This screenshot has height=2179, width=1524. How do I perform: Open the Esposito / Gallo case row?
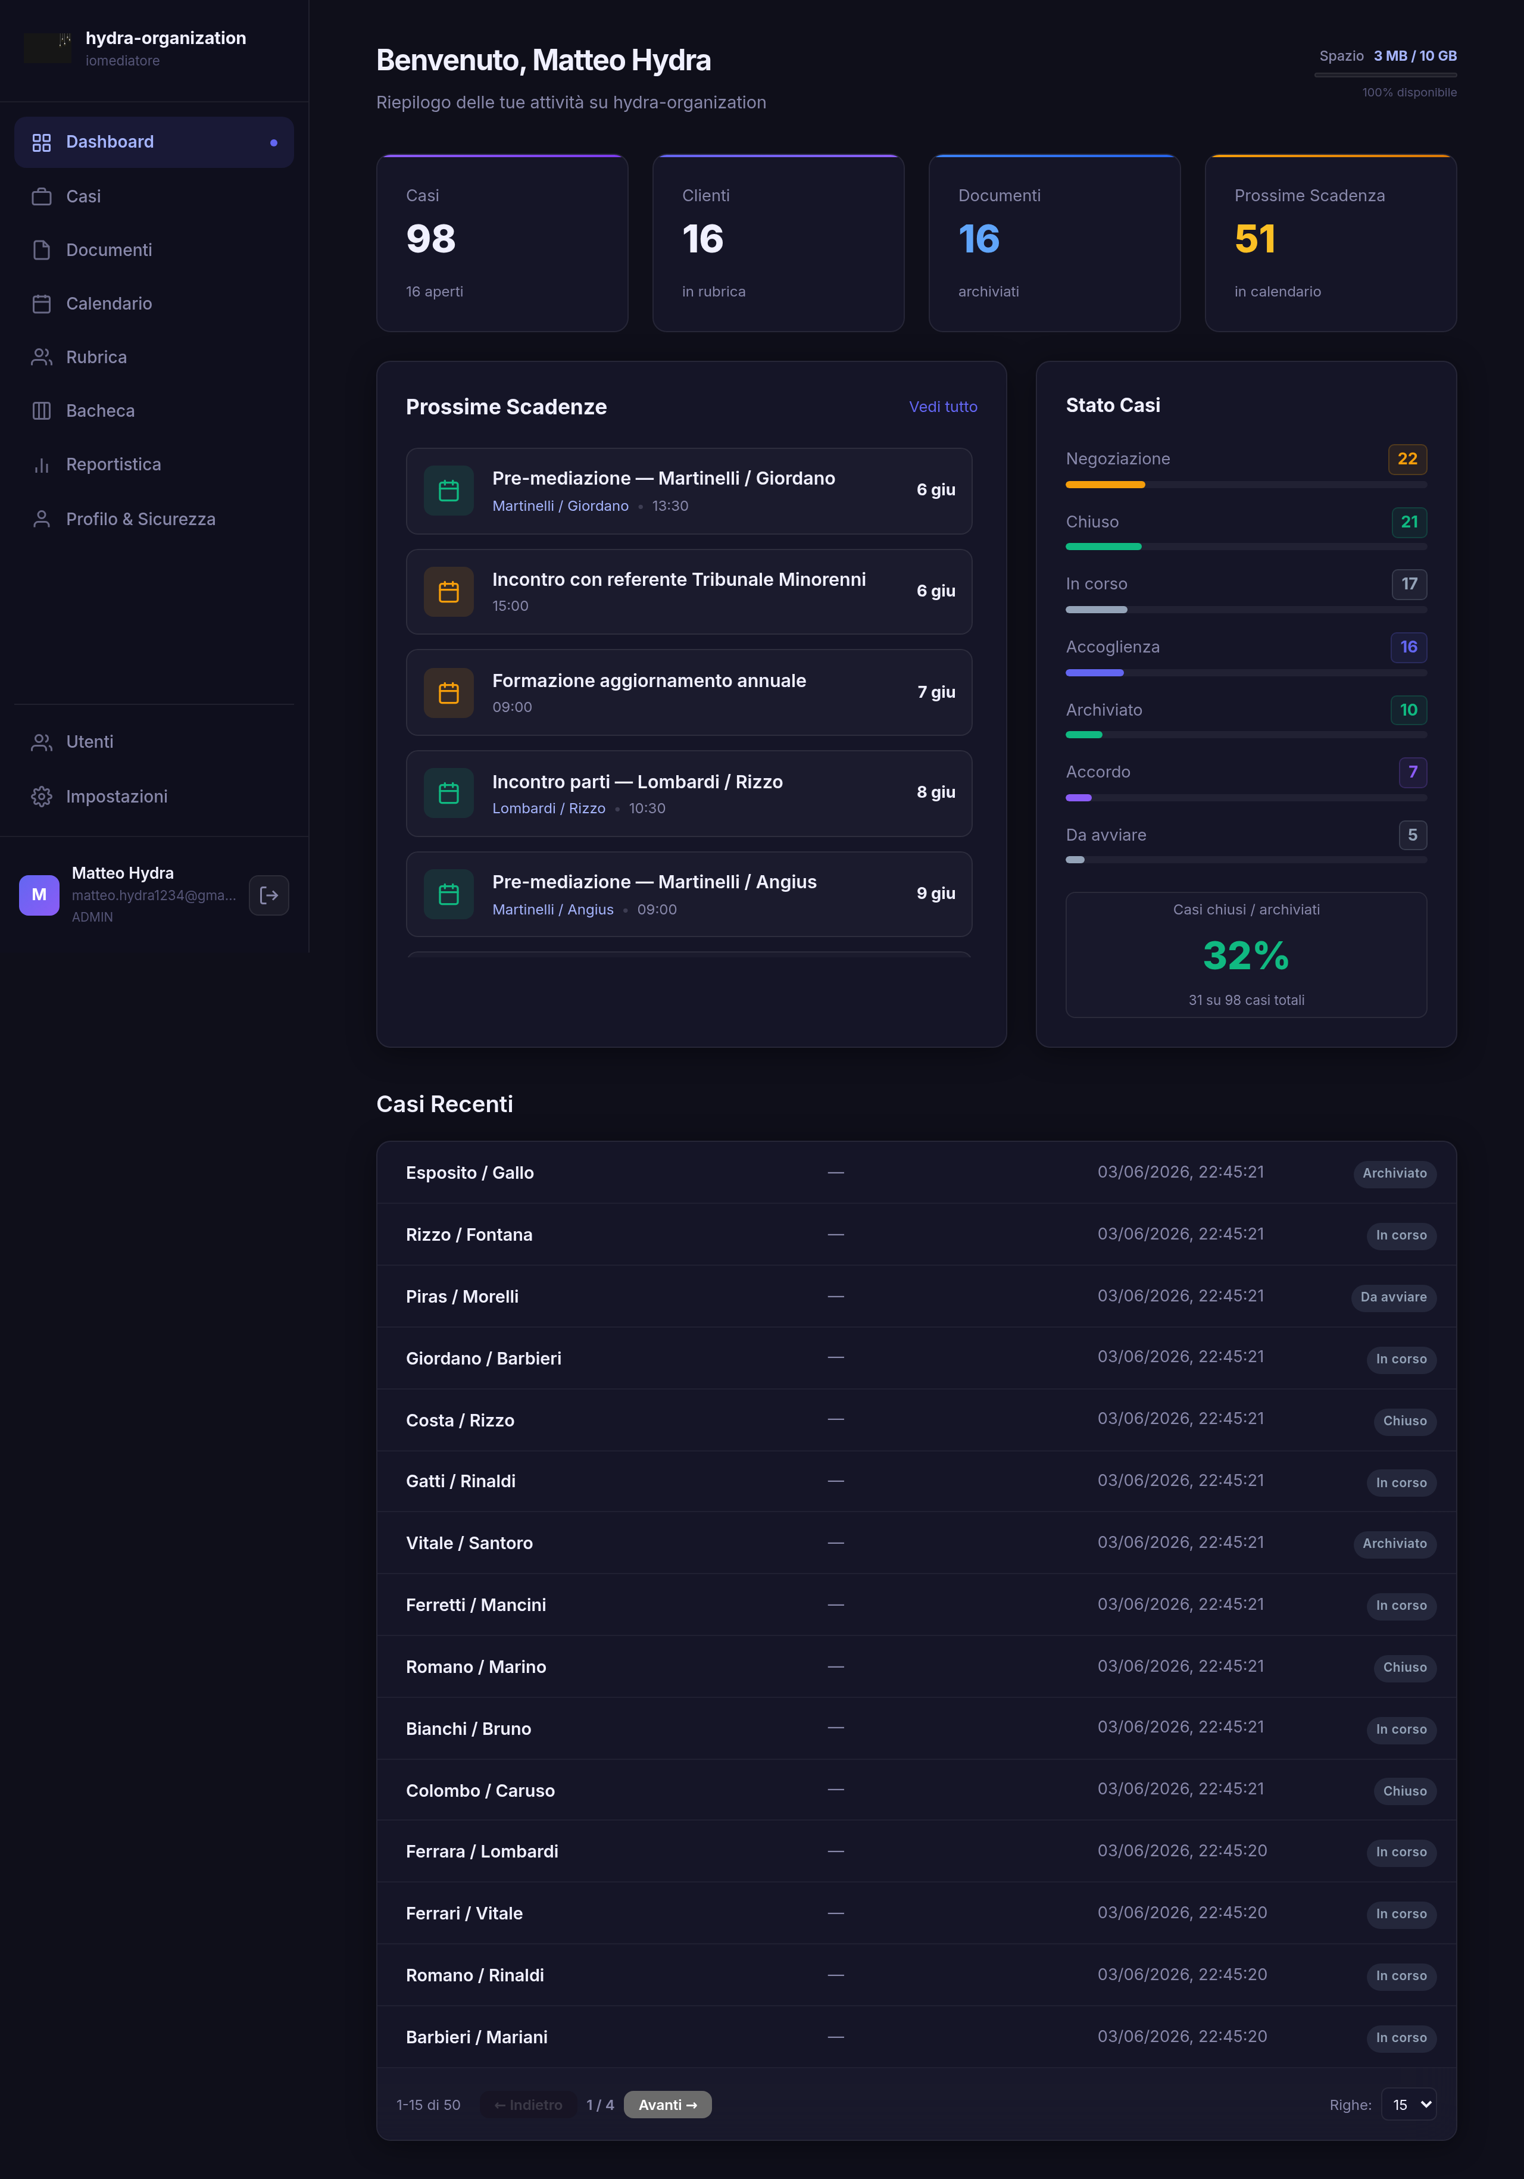point(916,1173)
